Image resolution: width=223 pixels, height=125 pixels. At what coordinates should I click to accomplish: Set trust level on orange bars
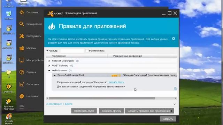(116, 75)
